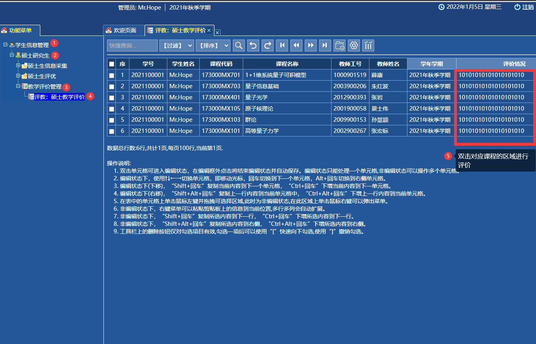This screenshot has height=344, width=536.
Task: Switch to the 欢迎页面 tab
Action: tap(123, 30)
